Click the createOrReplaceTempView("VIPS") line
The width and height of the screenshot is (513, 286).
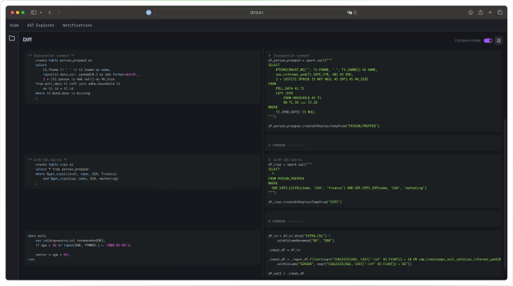305,202
